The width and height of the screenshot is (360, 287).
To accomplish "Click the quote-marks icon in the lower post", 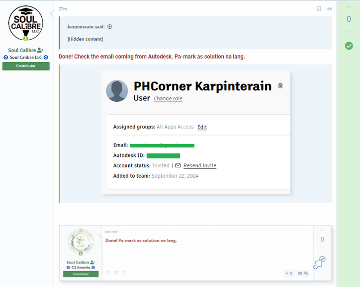I will 300,273.
